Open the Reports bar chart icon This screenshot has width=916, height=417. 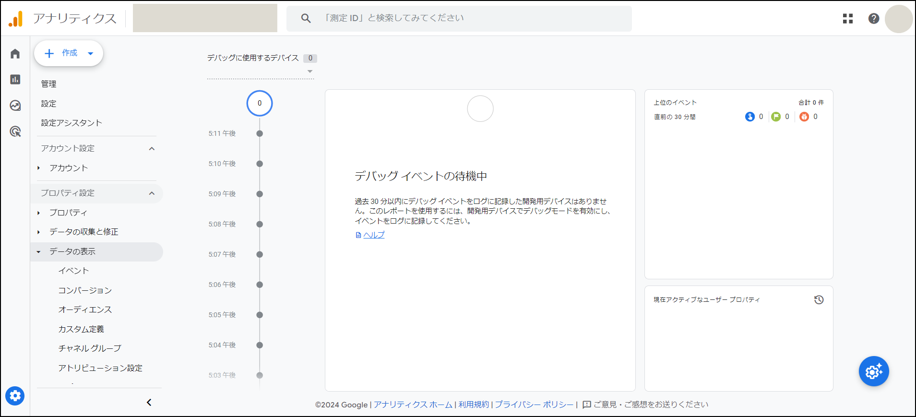pos(15,79)
